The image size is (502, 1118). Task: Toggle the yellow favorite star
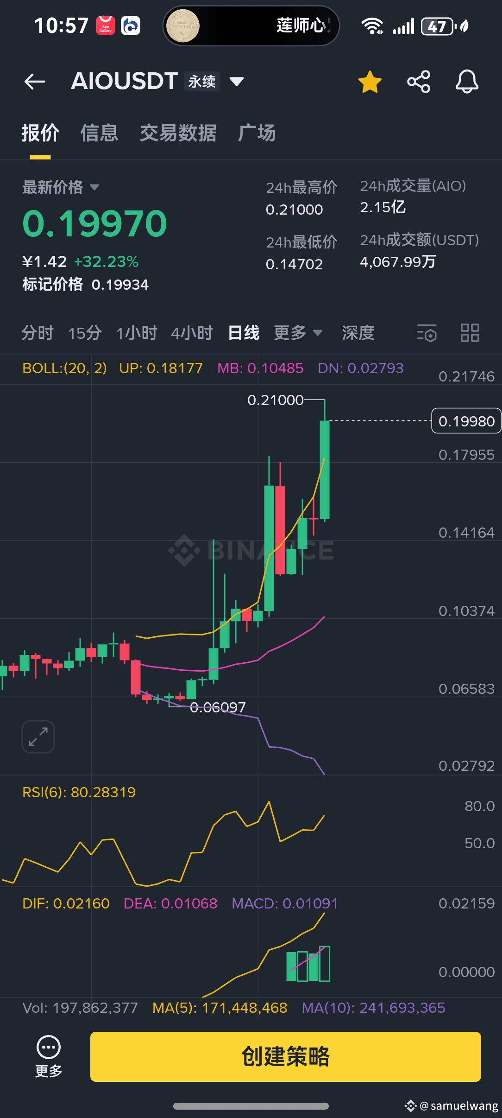tap(370, 82)
